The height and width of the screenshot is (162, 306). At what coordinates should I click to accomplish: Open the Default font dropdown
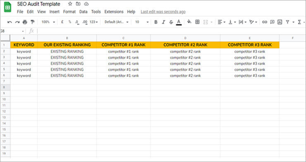pyautogui.click(x=116, y=22)
